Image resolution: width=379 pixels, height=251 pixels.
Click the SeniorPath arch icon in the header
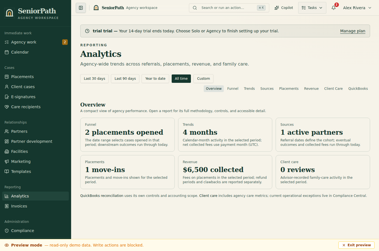[96, 8]
